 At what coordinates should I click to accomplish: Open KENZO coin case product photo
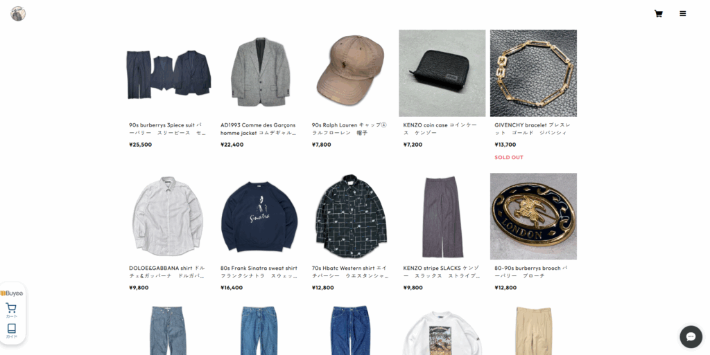point(442,73)
